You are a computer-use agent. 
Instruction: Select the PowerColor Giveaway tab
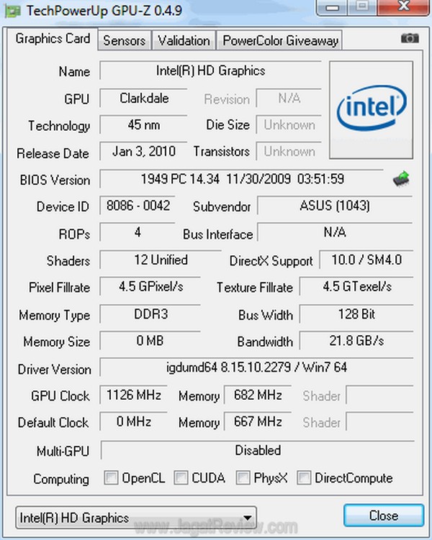280,40
